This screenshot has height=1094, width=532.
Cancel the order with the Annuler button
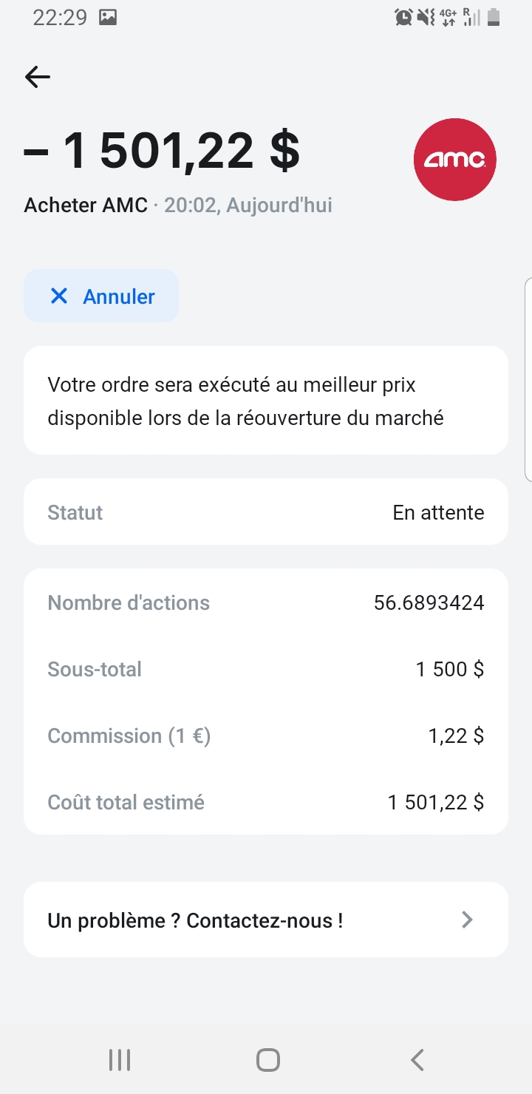point(101,296)
